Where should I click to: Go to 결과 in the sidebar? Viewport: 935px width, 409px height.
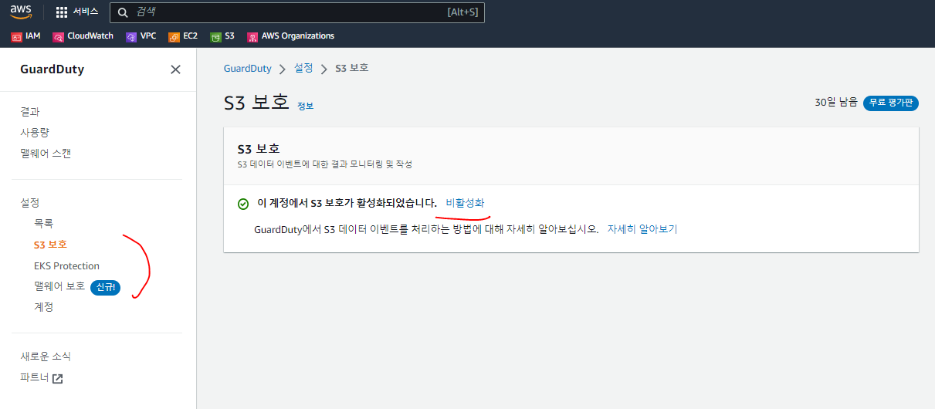(30, 112)
